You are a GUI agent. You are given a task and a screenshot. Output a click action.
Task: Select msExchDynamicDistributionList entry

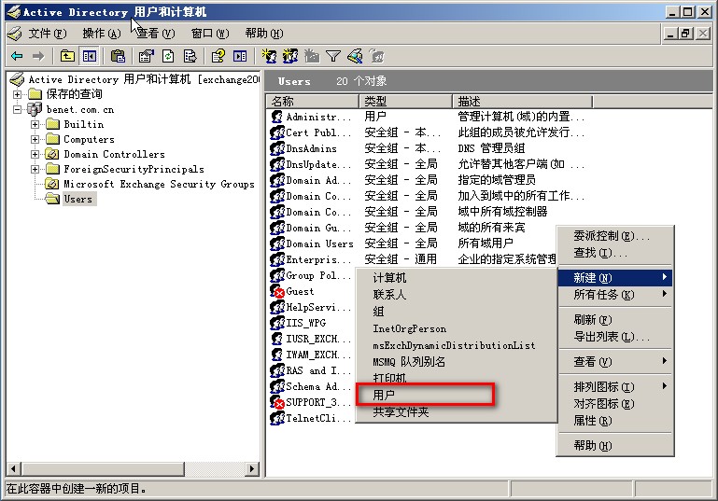tap(456, 345)
